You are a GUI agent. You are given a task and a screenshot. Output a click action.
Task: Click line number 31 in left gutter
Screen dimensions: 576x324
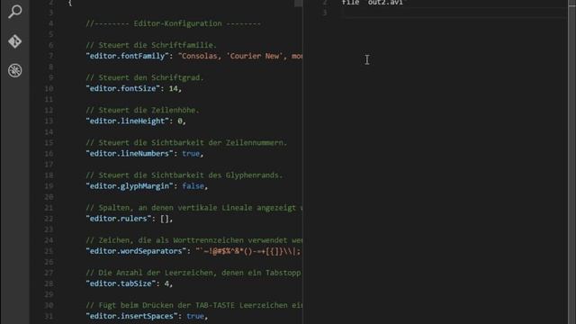pyautogui.click(x=49, y=316)
